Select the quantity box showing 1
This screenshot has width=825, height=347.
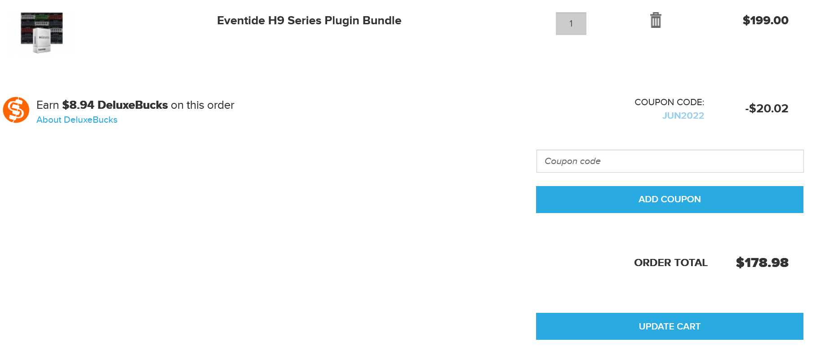tap(571, 23)
